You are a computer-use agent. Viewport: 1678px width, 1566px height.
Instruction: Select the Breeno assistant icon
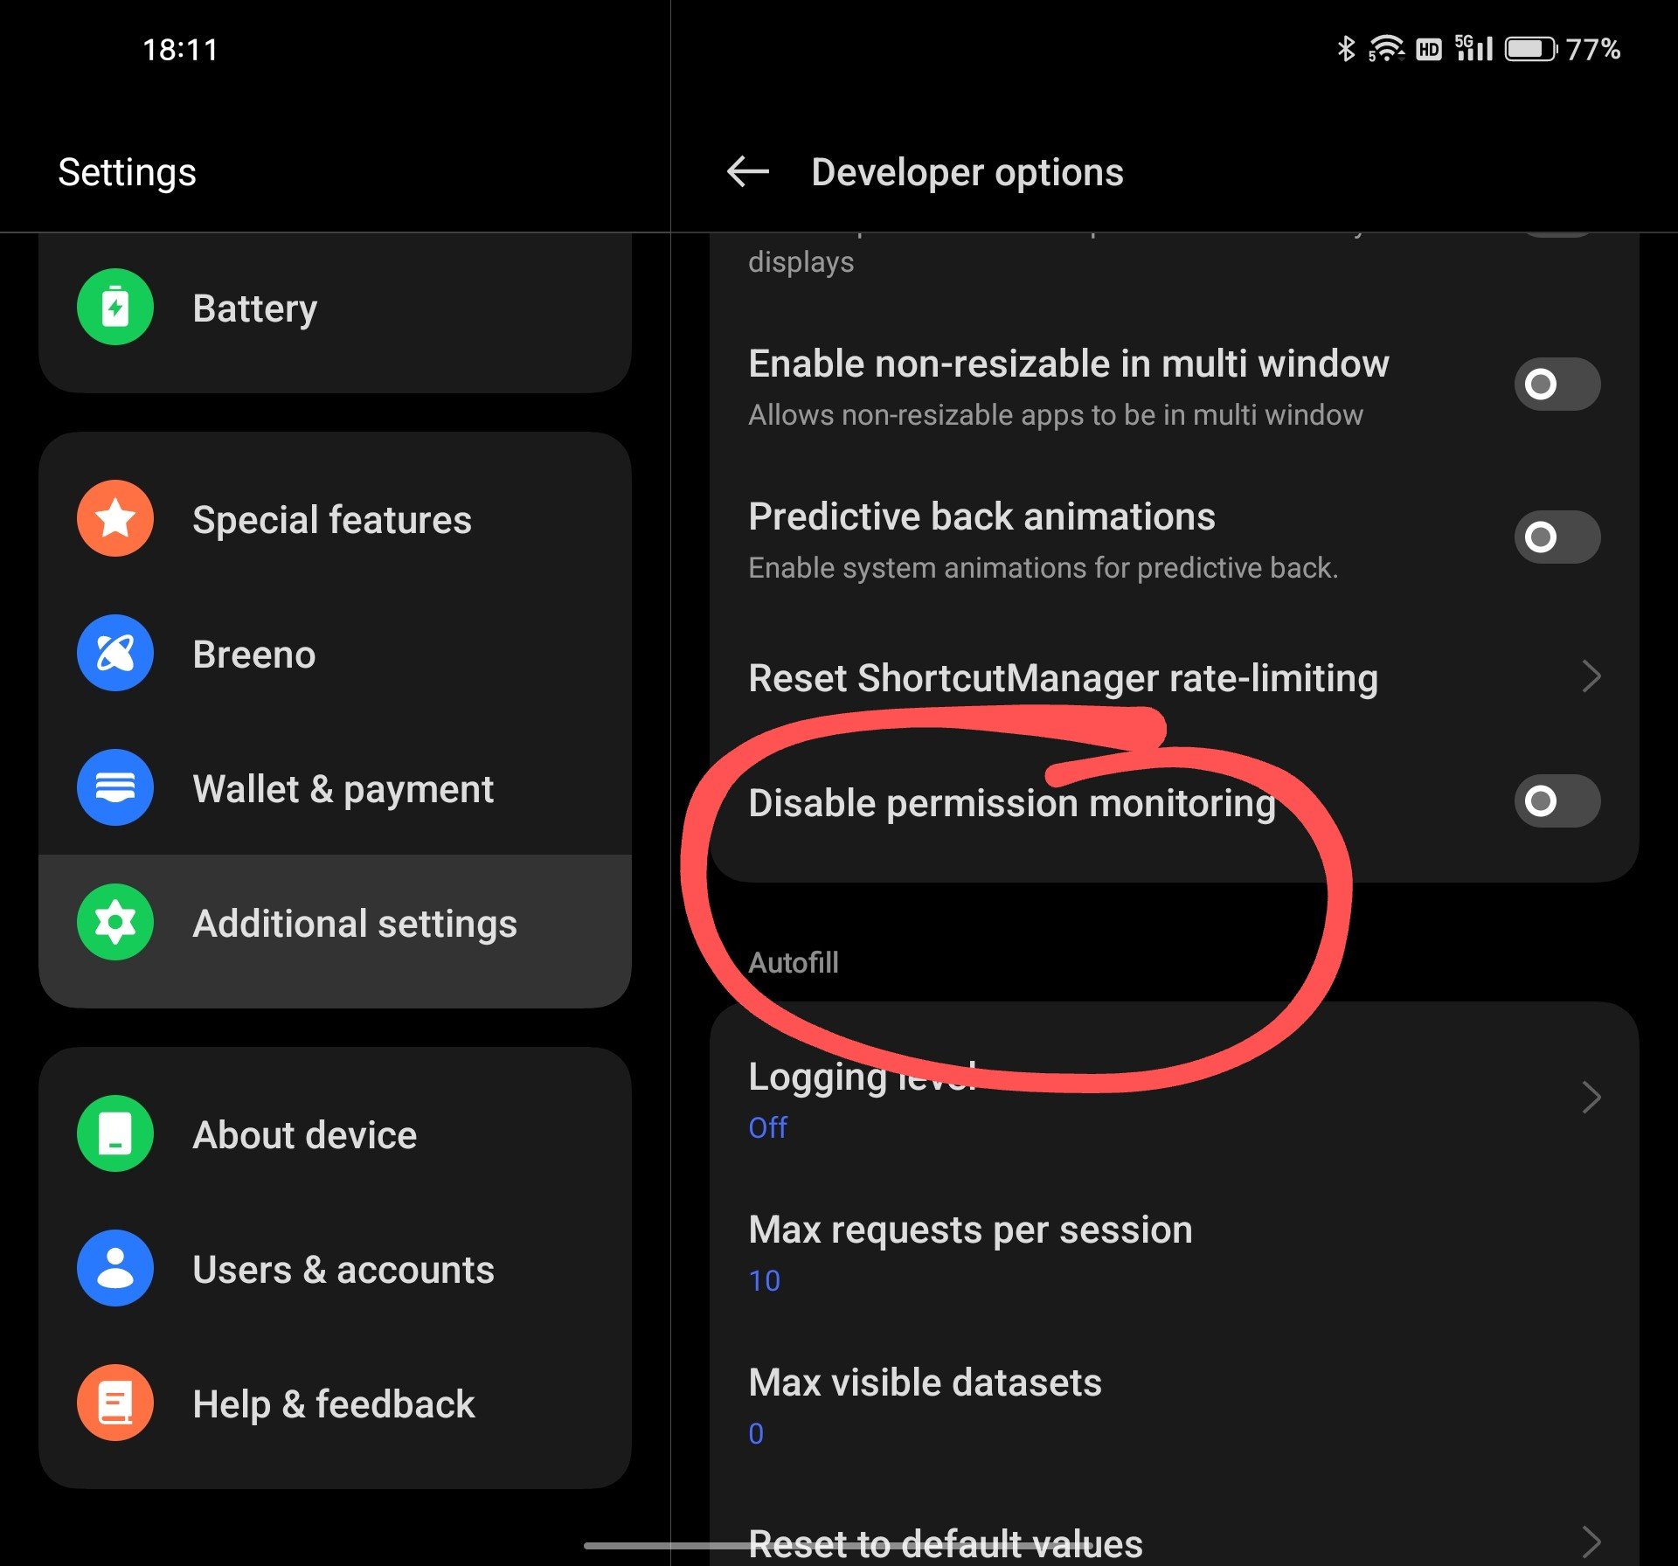click(x=115, y=653)
